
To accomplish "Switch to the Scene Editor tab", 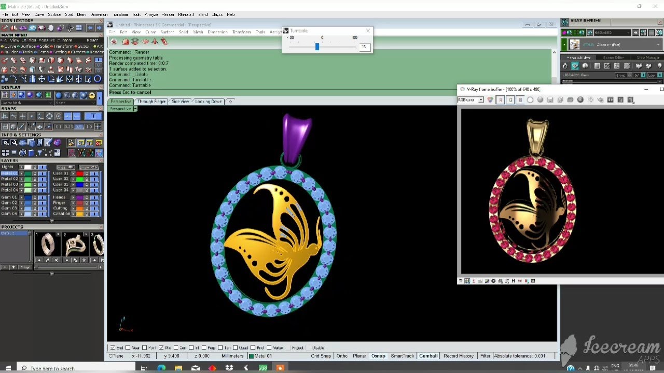I will 613,58.
